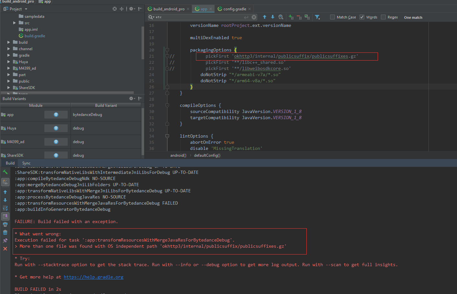Go up the stack trace in Build output
Screen dimensions: 457x294
[5, 192]
